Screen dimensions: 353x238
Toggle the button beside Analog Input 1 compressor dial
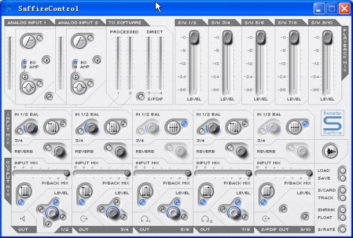[40, 38]
